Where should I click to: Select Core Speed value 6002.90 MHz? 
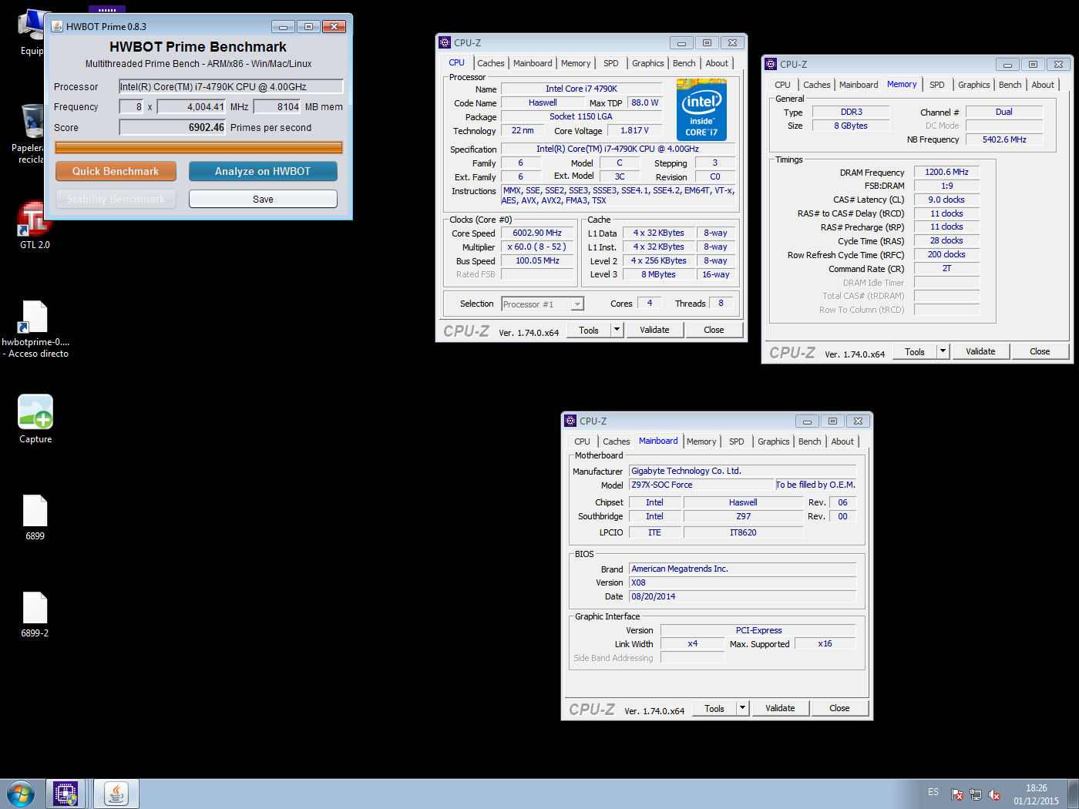537,233
